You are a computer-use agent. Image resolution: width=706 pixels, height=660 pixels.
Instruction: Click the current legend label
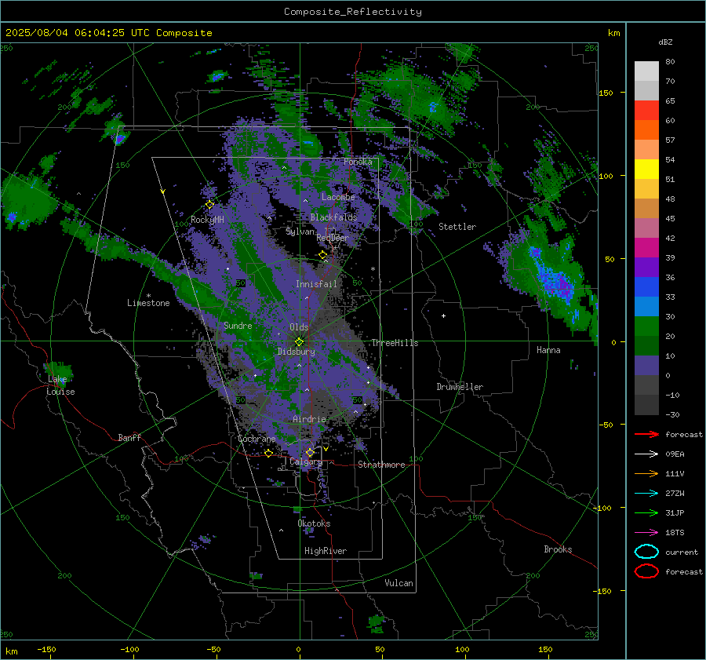pos(682,552)
